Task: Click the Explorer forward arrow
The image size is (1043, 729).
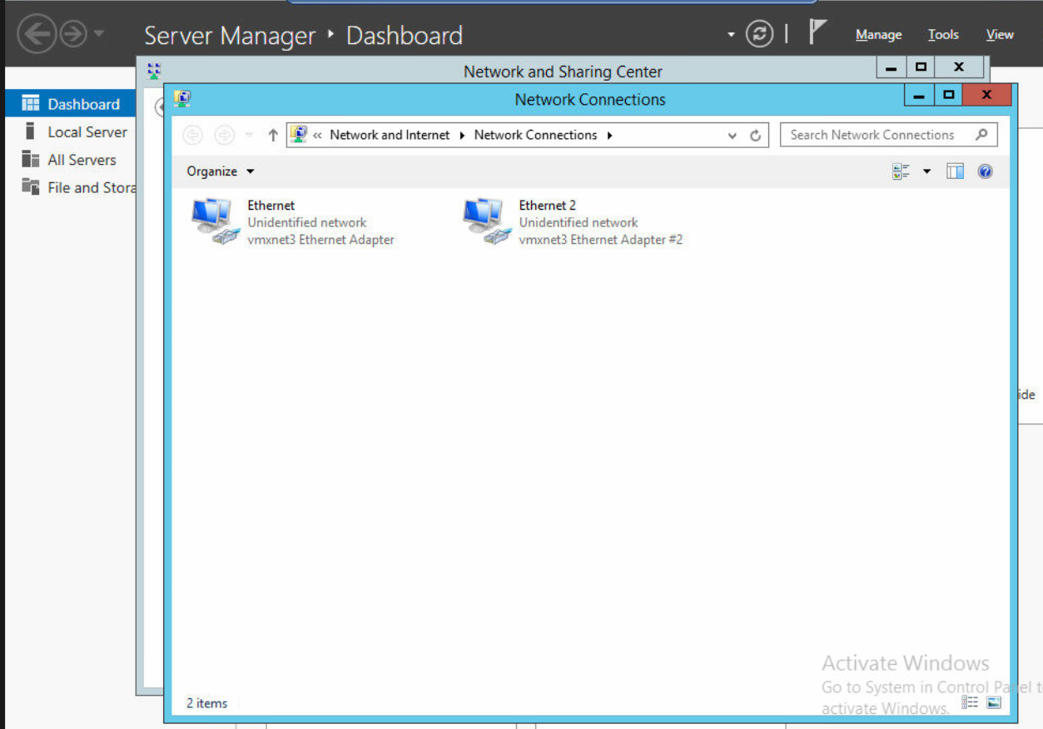Action: [x=224, y=135]
